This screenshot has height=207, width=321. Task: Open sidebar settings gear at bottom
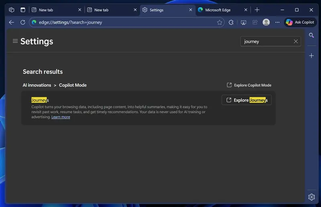[311, 197]
